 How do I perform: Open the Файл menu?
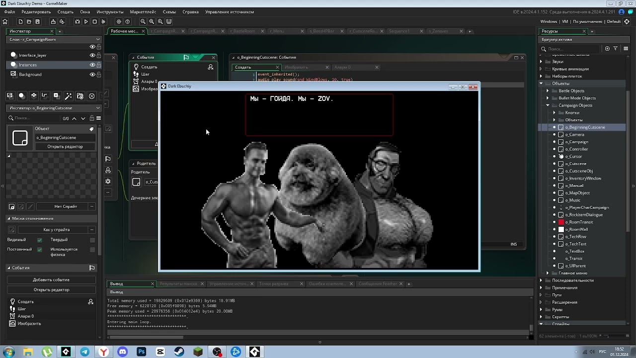click(x=9, y=12)
